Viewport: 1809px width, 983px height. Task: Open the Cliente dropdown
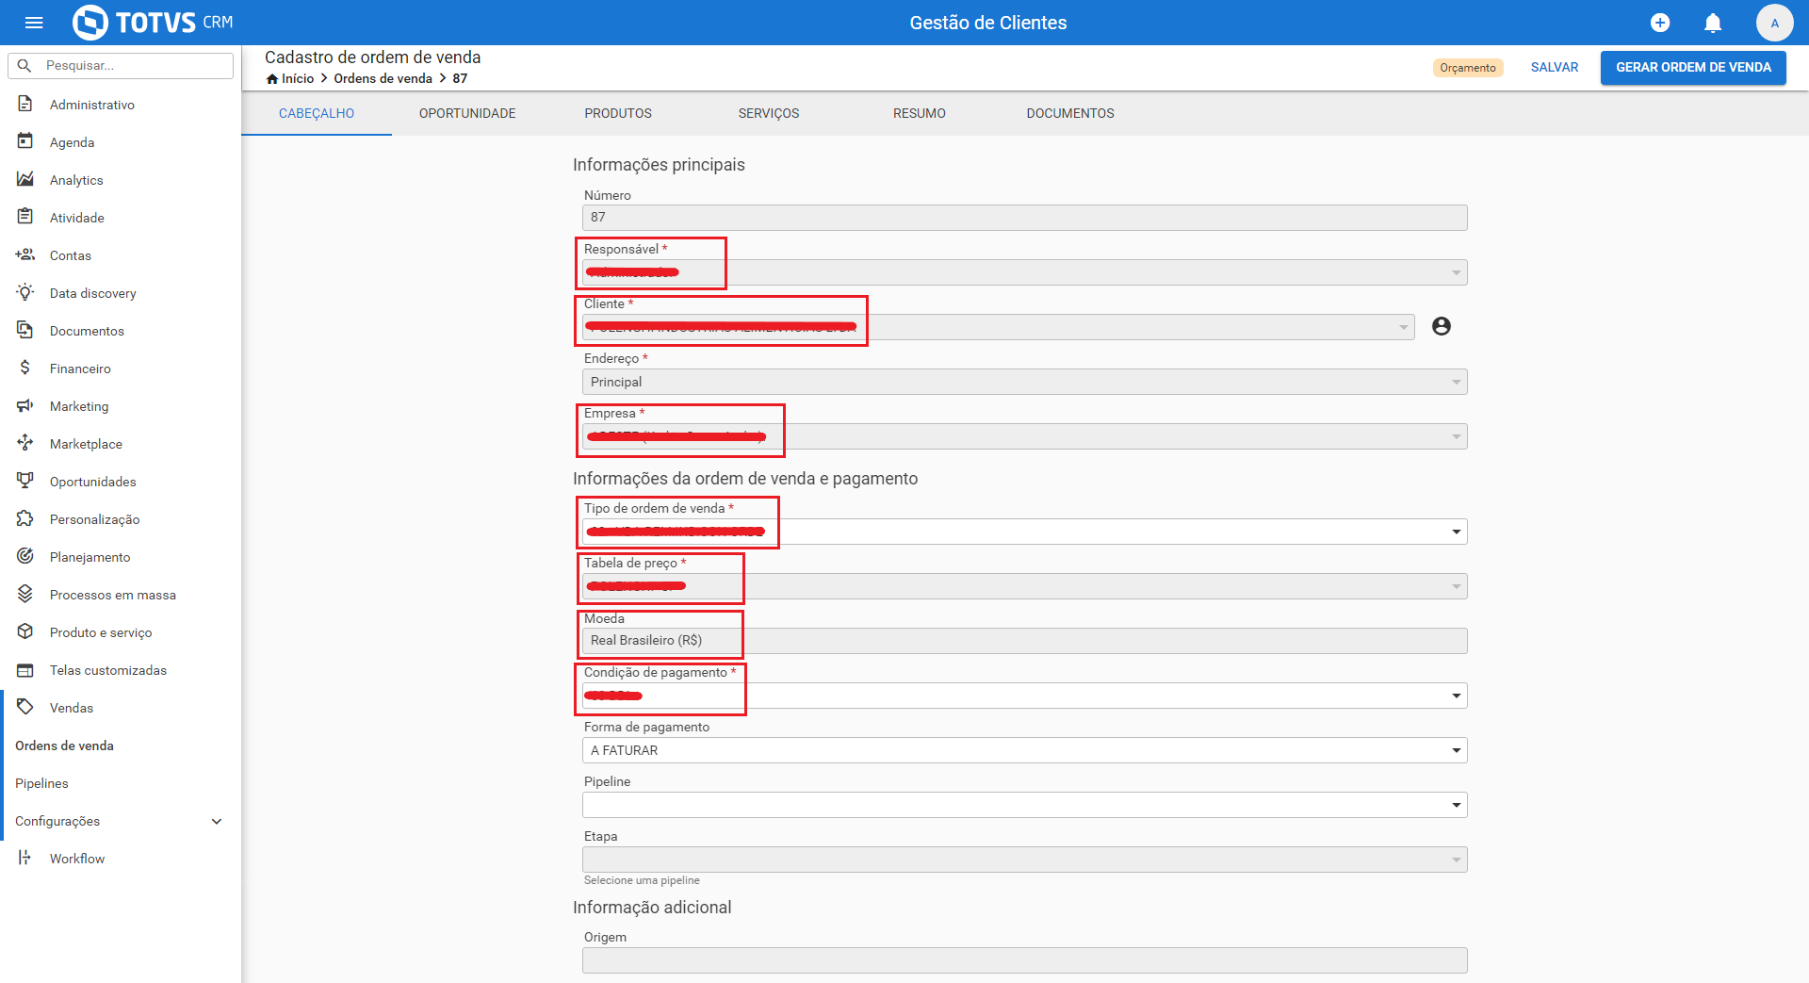(x=999, y=327)
